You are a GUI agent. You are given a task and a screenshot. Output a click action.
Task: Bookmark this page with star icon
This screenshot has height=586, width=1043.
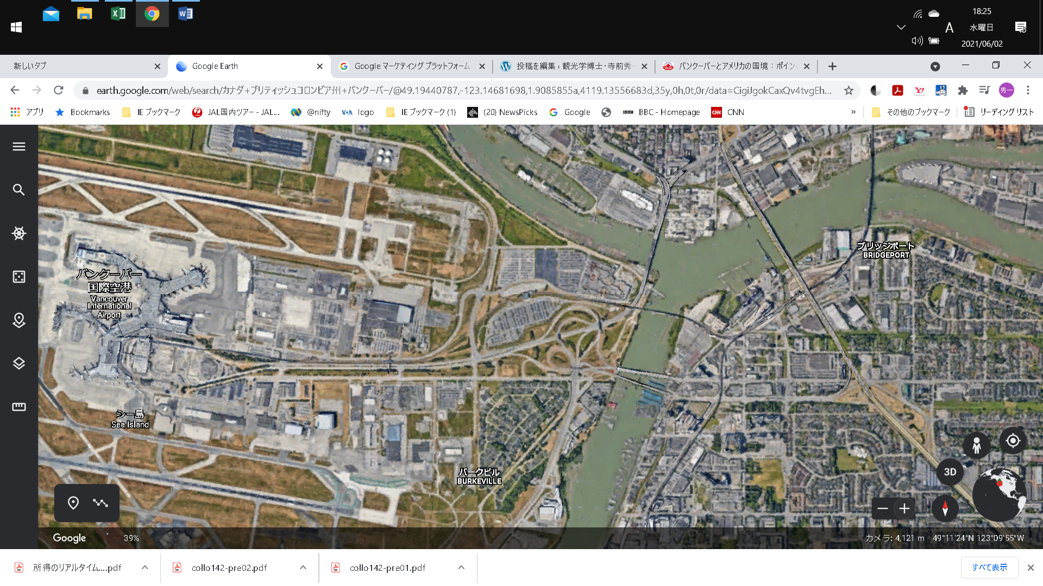click(849, 91)
